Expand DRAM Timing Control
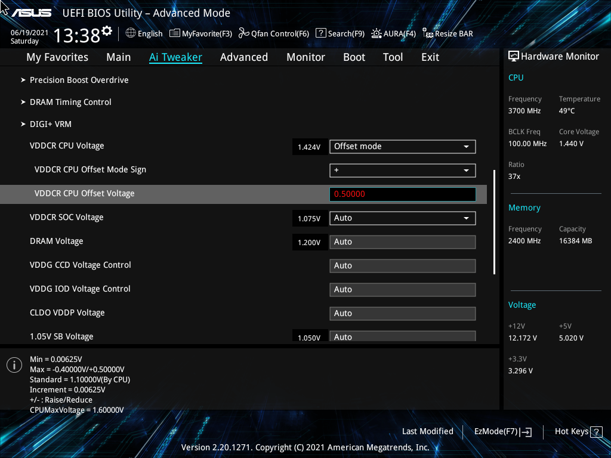Image resolution: width=611 pixels, height=458 pixels. (70, 102)
